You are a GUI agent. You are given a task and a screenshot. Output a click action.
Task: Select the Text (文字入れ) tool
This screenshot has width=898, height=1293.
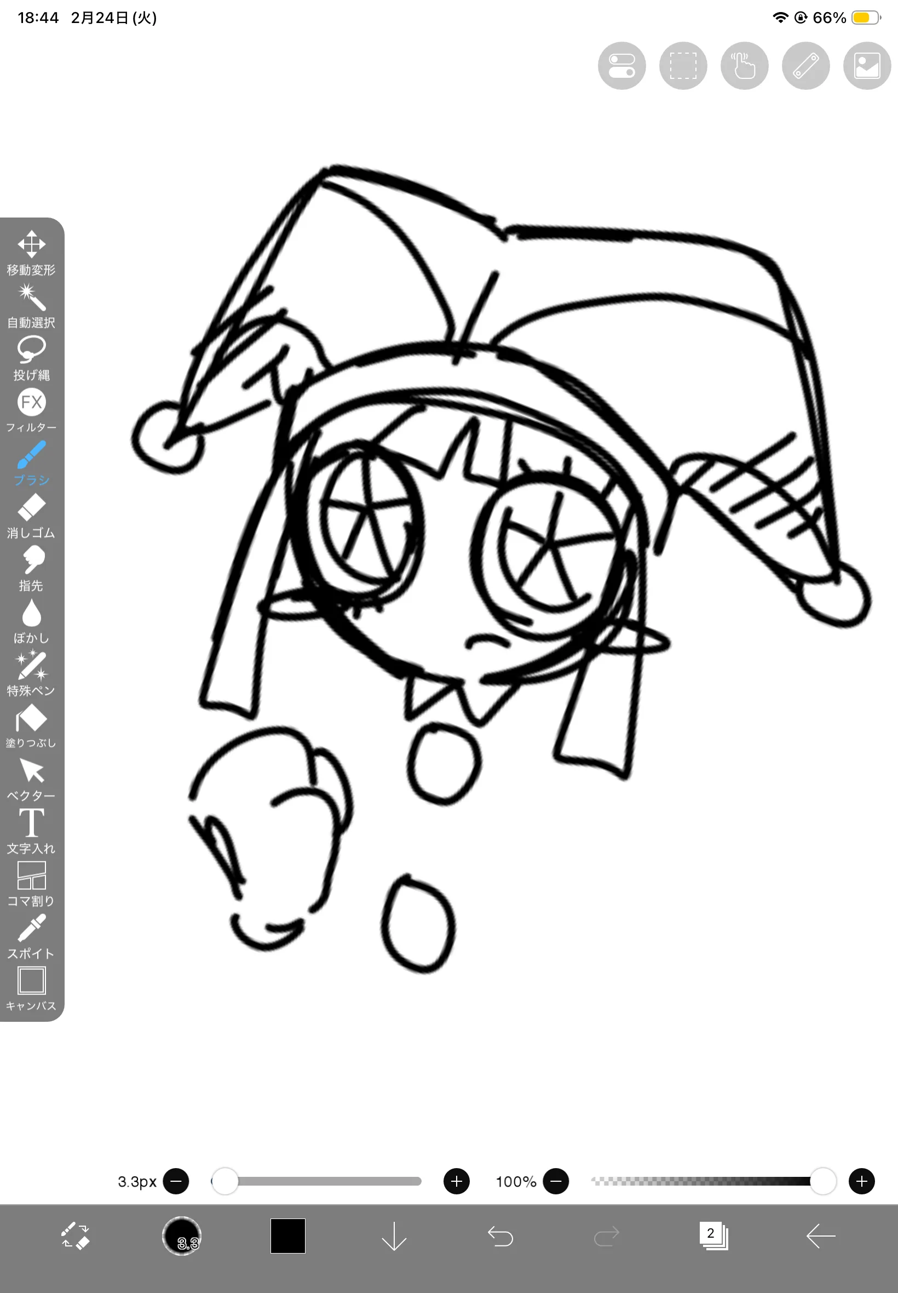[x=32, y=831]
